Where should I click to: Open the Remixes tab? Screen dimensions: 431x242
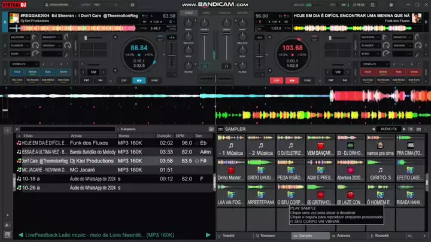pyautogui.click(x=266, y=235)
